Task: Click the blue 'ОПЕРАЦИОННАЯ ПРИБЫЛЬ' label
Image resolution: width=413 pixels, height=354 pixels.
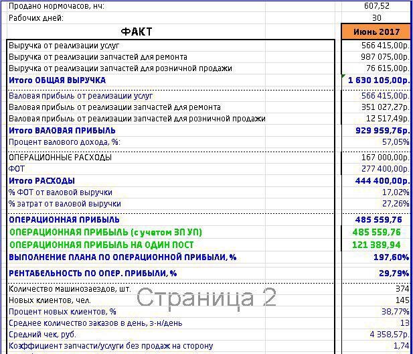Action: [64, 220]
